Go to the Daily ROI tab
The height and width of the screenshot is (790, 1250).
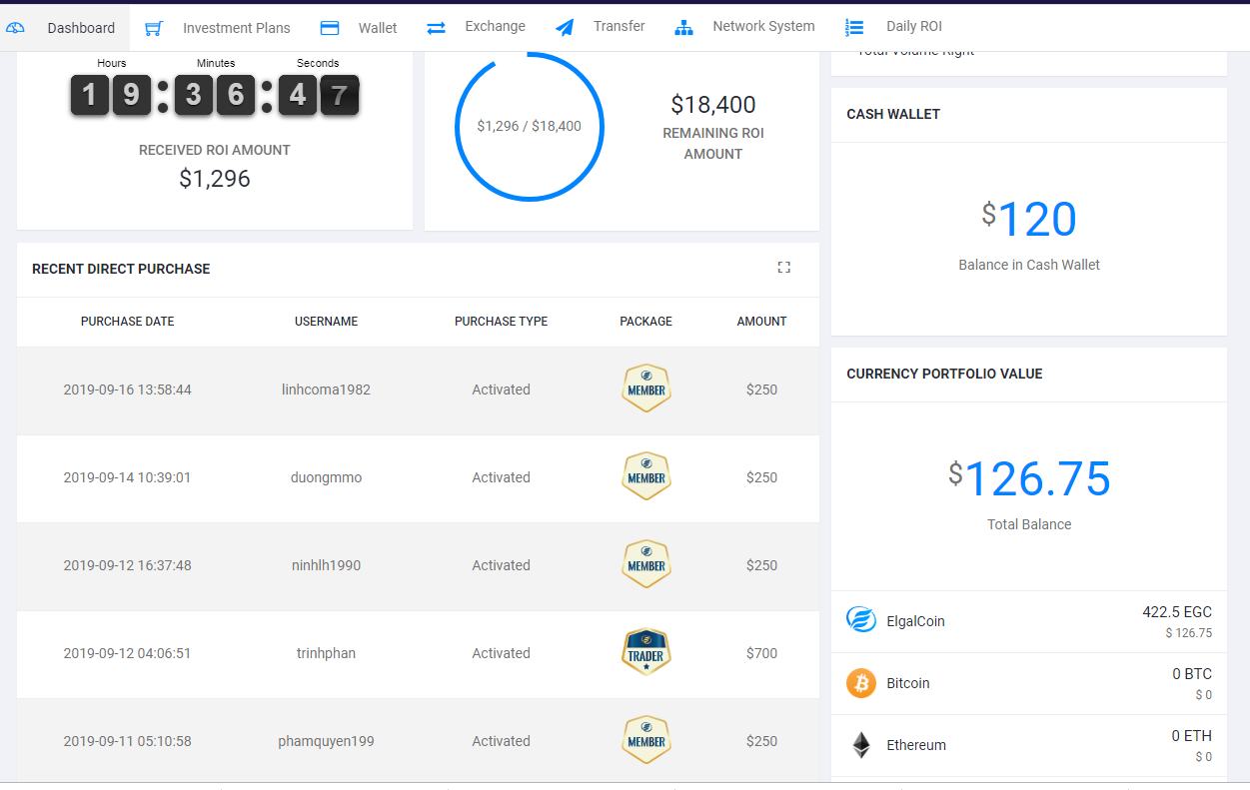pyautogui.click(x=913, y=27)
